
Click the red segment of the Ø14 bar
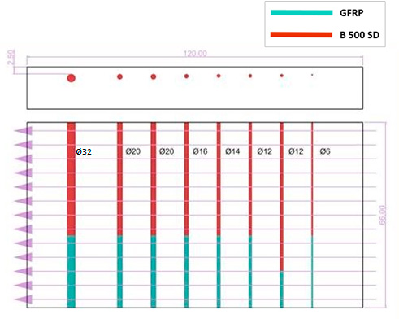pyautogui.click(x=219, y=179)
